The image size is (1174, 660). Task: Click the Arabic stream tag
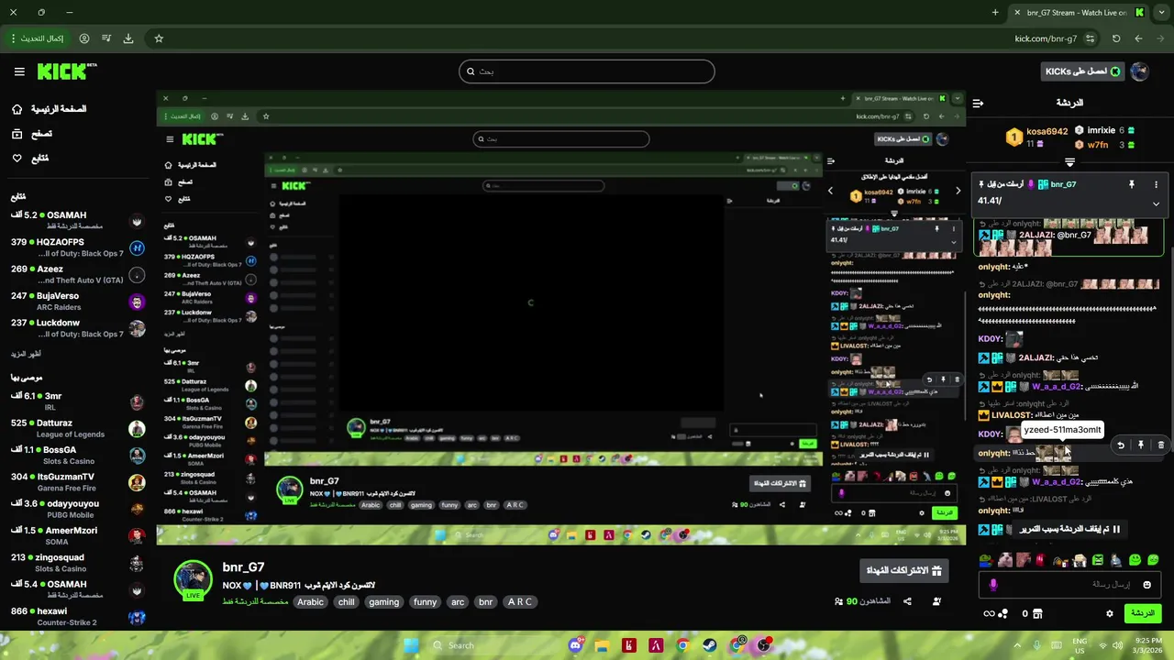pyautogui.click(x=310, y=602)
